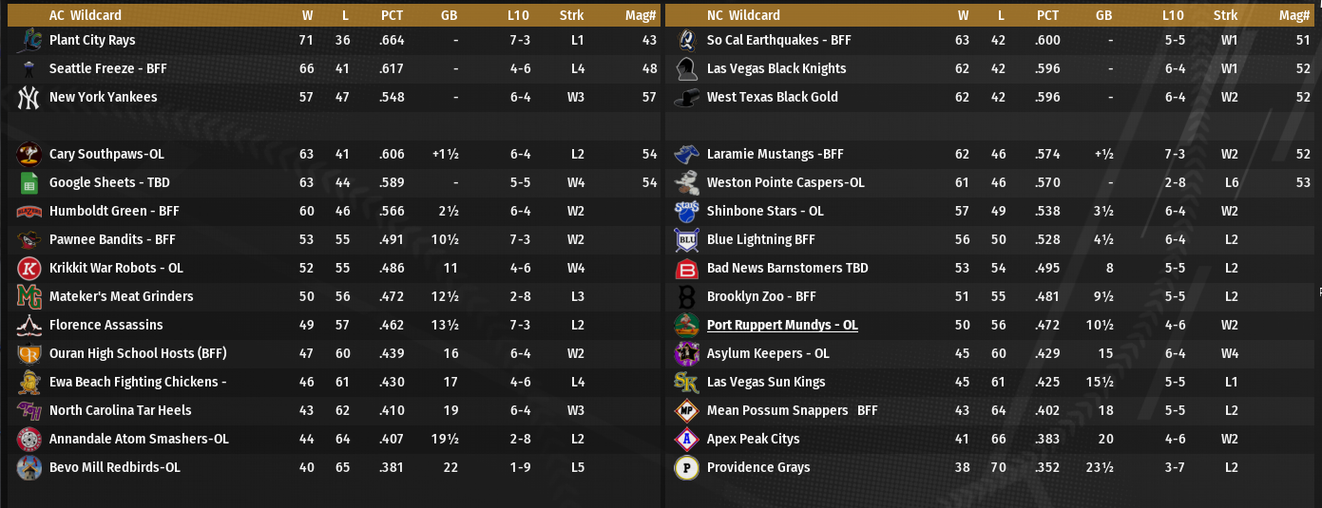This screenshot has width=1322, height=508.
Task: Open the Seattle Freeze - BFF team page
Action: point(107,68)
